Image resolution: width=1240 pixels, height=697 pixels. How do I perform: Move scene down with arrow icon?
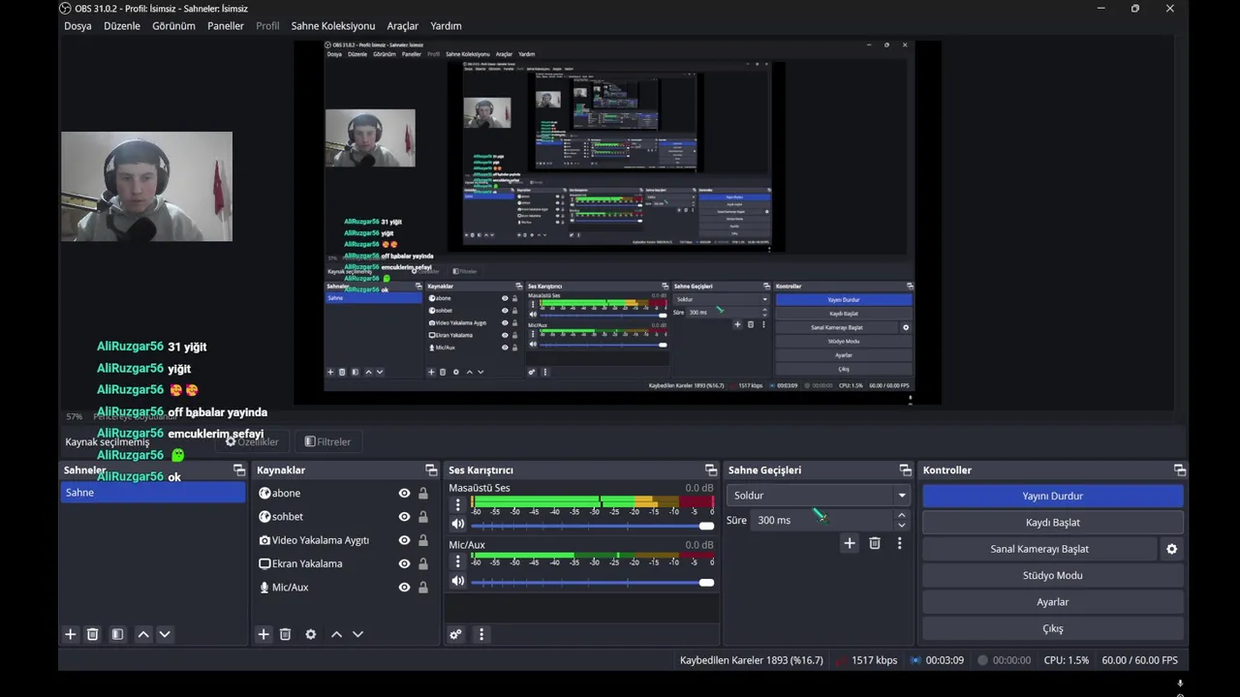[x=165, y=634]
